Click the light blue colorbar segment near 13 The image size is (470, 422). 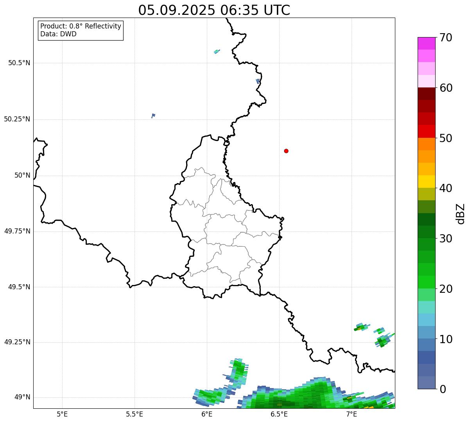[x=427, y=320]
